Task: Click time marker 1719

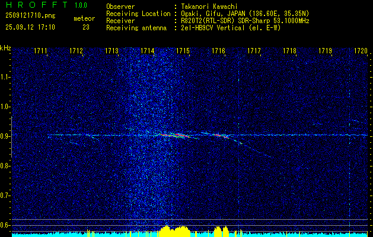Action: coord(325,51)
